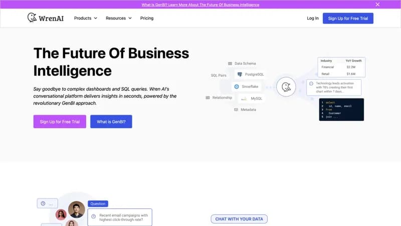Open the Resources menu
Image resolution: width=401 pixels, height=226 pixels.
point(119,18)
